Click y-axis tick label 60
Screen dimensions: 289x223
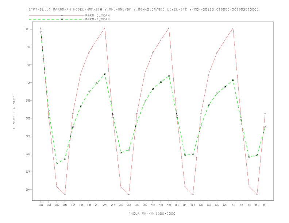pyautogui.click(x=28, y=154)
